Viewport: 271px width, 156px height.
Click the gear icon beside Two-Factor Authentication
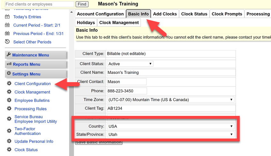click(x=9, y=131)
